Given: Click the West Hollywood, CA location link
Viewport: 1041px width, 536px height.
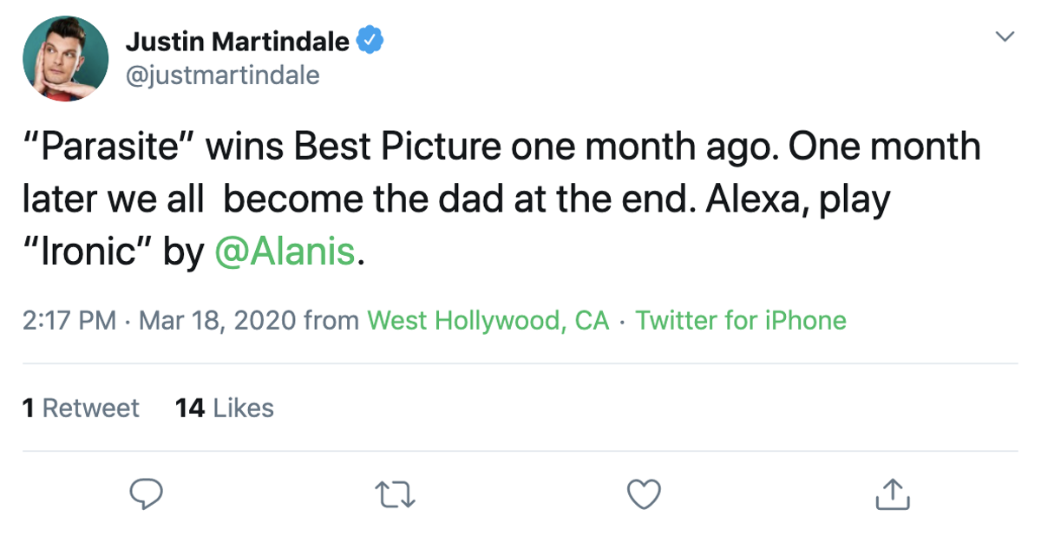Looking at the screenshot, I should click(488, 321).
